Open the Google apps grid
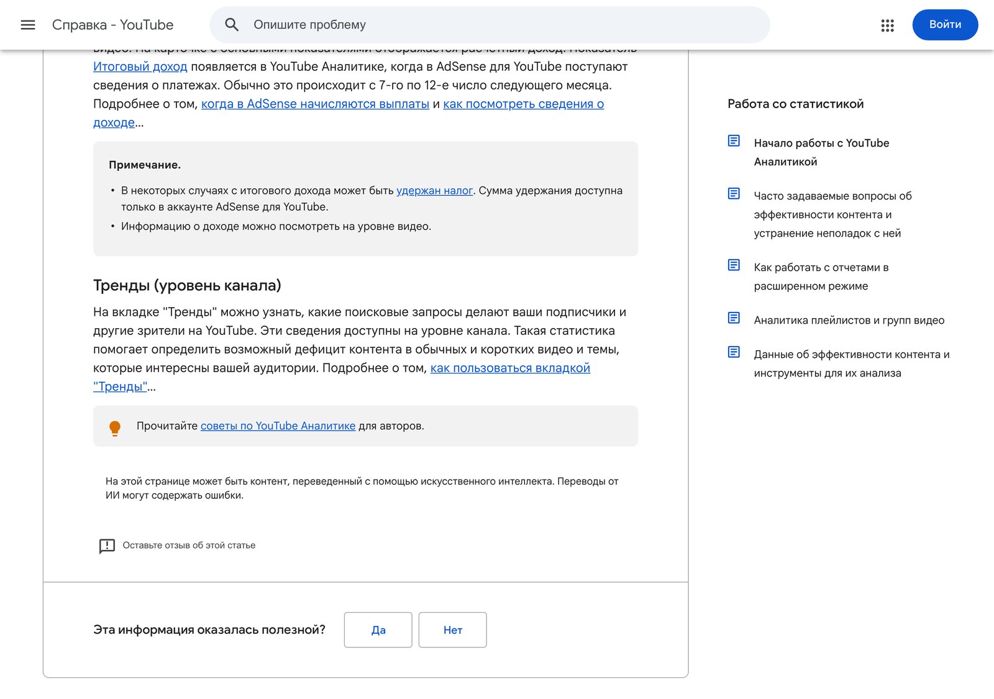The width and height of the screenshot is (994, 699). click(887, 25)
